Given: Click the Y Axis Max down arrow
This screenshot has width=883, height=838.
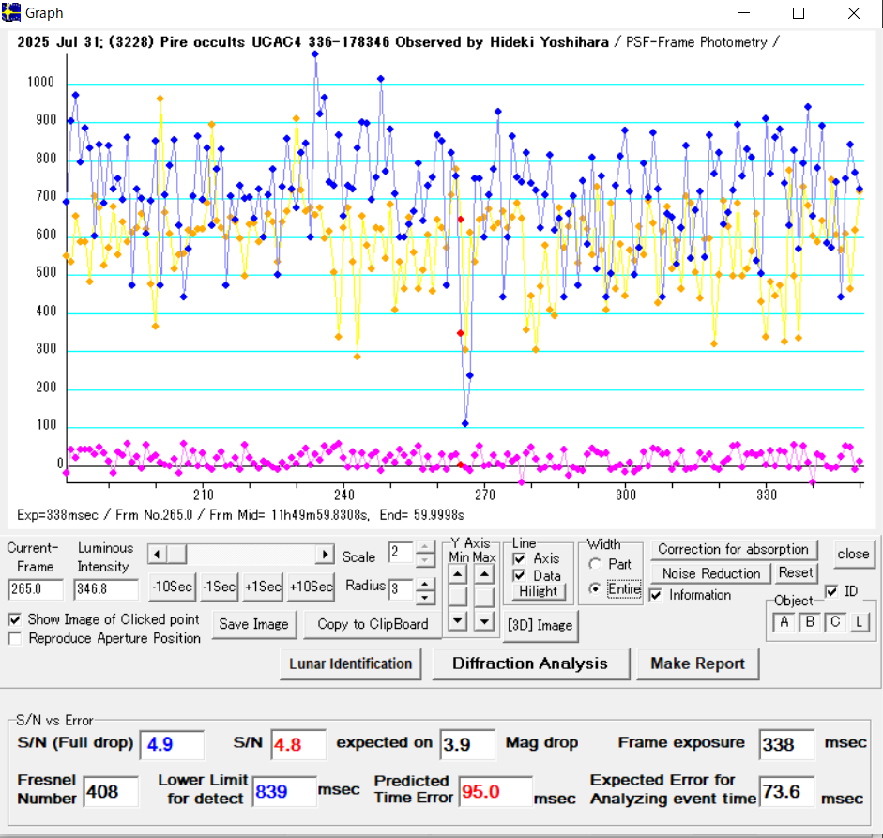Looking at the screenshot, I should click(484, 619).
